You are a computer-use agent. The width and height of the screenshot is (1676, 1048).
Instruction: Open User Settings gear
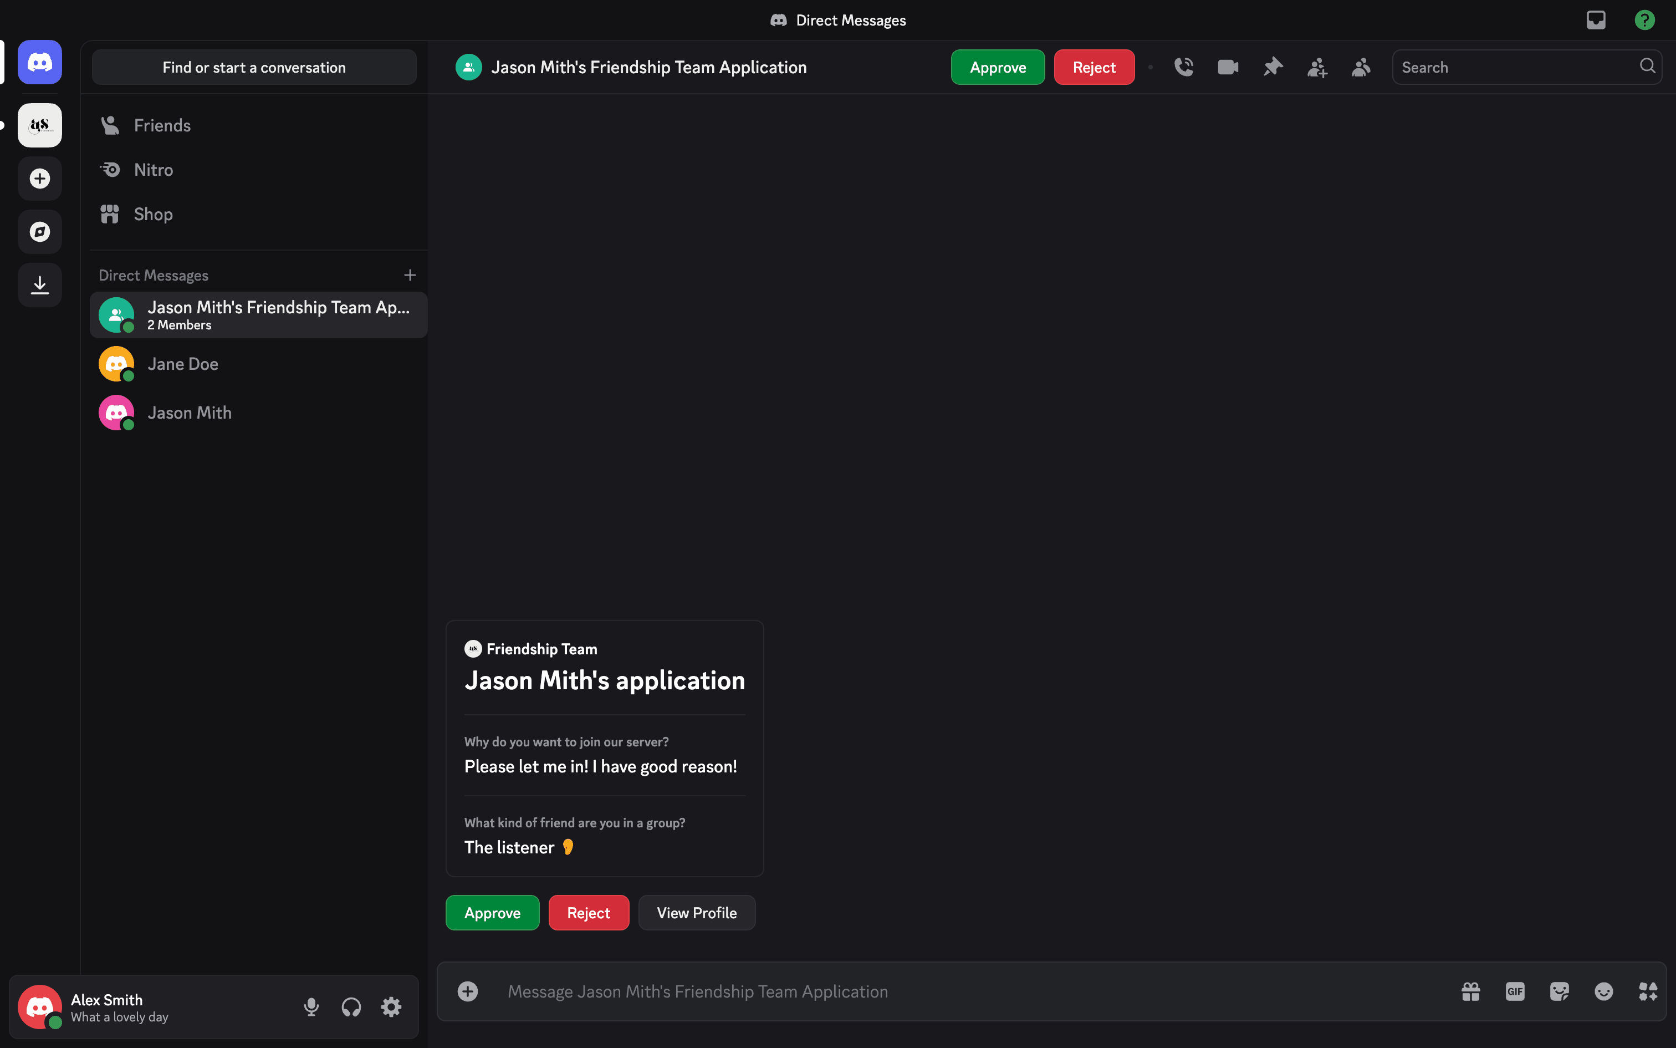391,1006
